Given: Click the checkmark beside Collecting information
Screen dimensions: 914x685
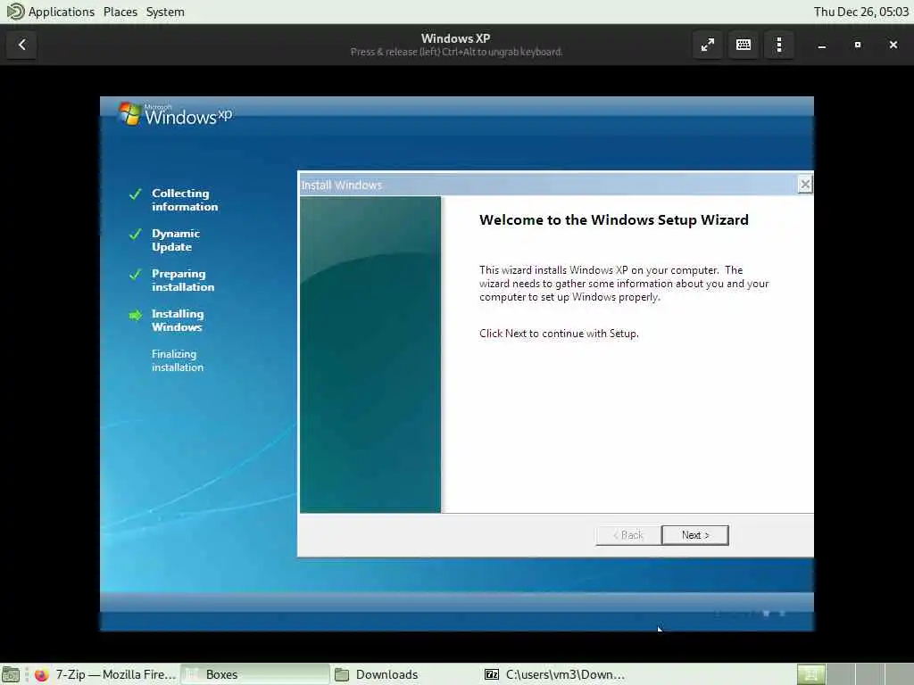Looking at the screenshot, I should click(x=136, y=194).
